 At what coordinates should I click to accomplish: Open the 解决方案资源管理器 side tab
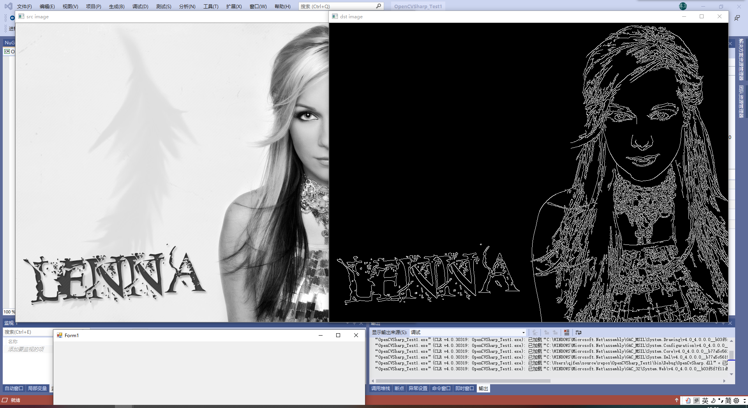[x=741, y=59]
